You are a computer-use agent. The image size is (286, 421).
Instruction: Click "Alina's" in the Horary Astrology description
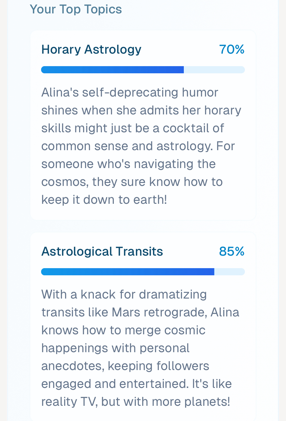[x=60, y=92]
